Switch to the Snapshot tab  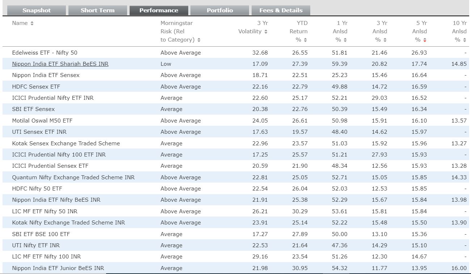(x=37, y=10)
